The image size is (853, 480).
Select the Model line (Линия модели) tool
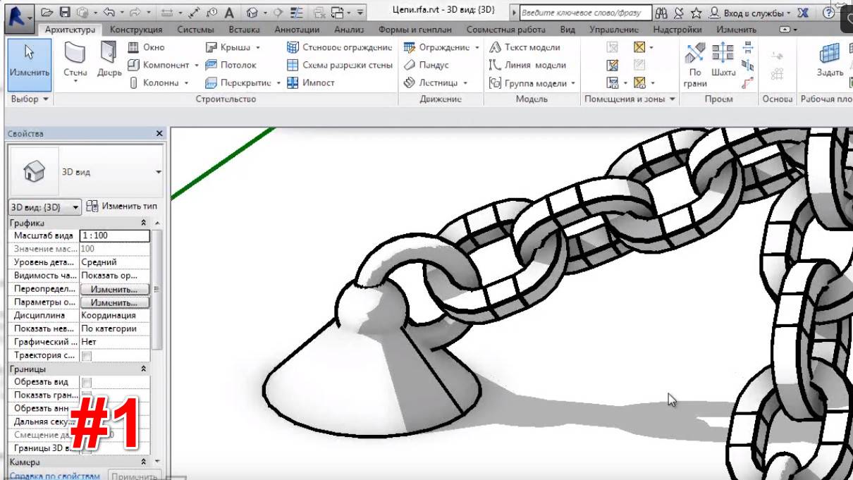pos(527,65)
